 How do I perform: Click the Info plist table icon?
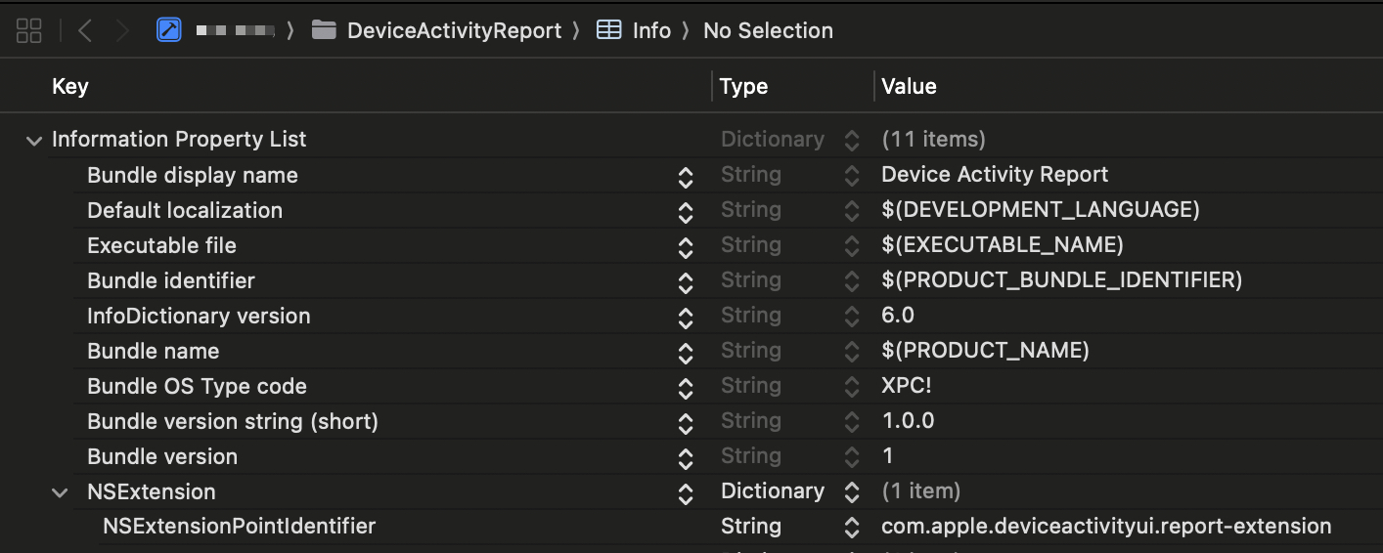tap(608, 30)
